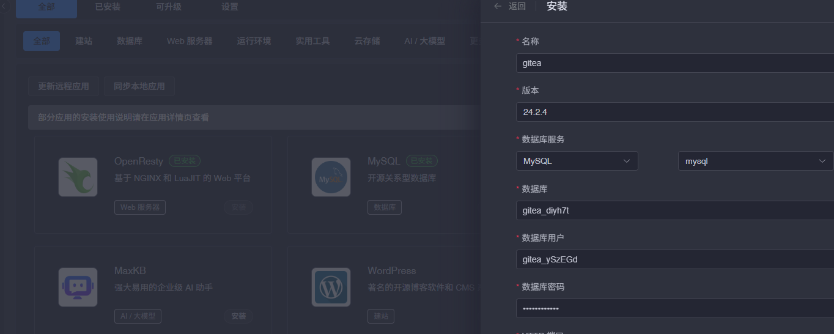Click the AI / 大模型 tag on MaxKB
This screenshot has height=334, width=834.
[138, 316]
